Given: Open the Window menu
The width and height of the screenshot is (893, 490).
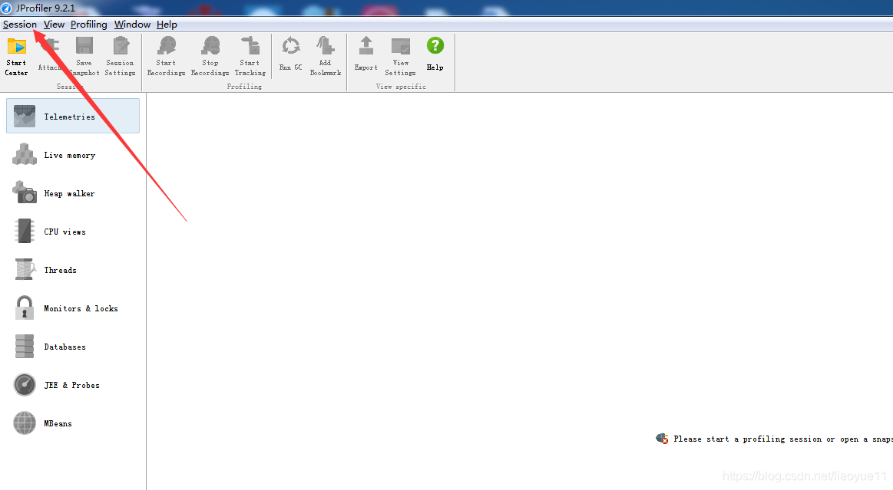Looking at the screenshot, I should tap(132, 25).
